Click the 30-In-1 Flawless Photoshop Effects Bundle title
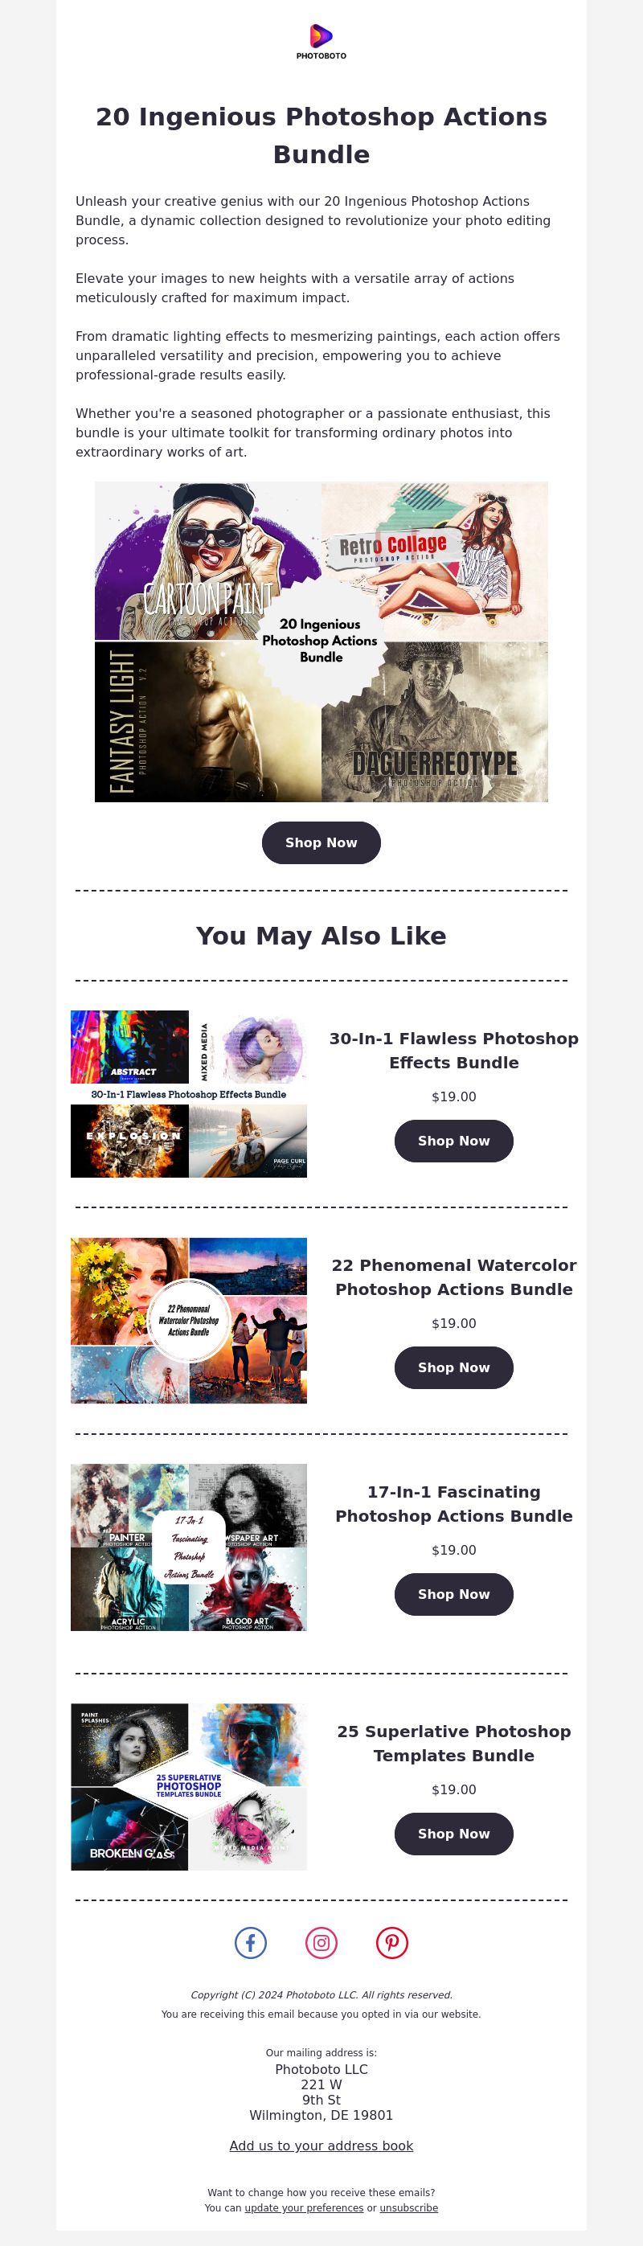This screenshot has width=643, height=2246. pyautogui.click(x=454, y=1050)
